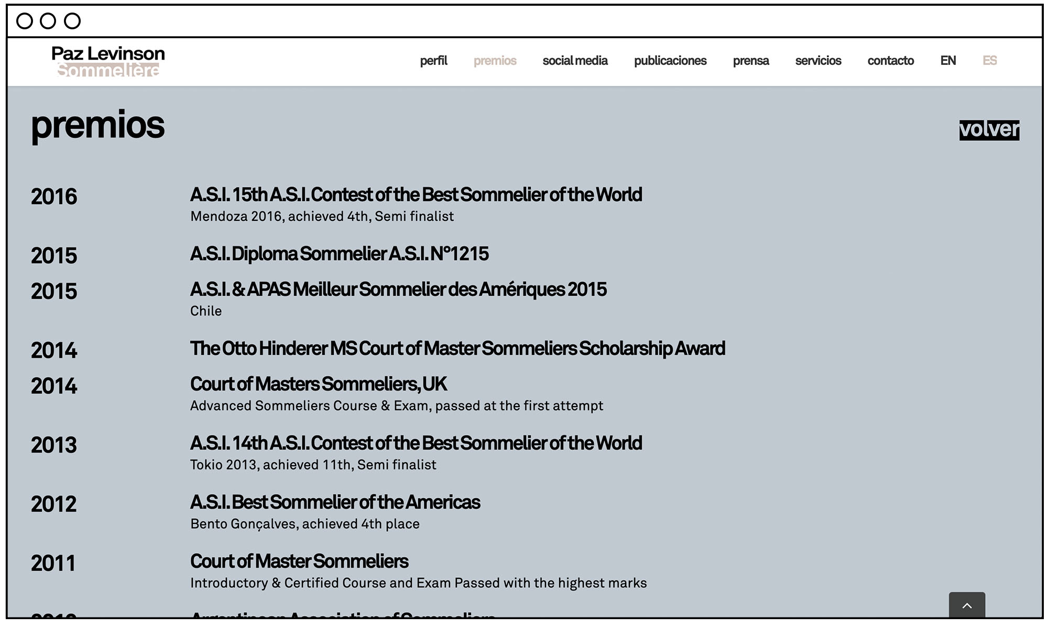Select the premios navigation item
The height and width of the screenshot is (627, 1048).
(x=495, y=61)
